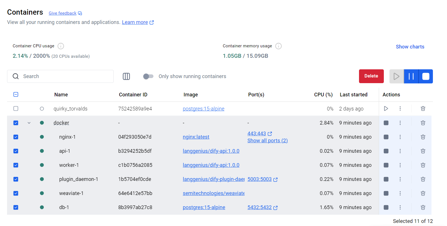Open api-1 langgenius/dify-api:1.0.0 image link
This screenshot has width=447, height=226.
tap(211, 151)
